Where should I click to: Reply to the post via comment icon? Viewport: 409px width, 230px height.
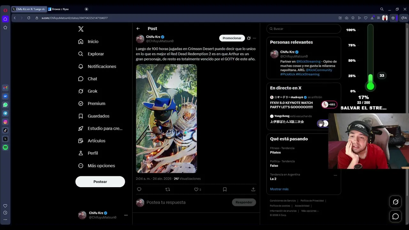pos(139,189)
